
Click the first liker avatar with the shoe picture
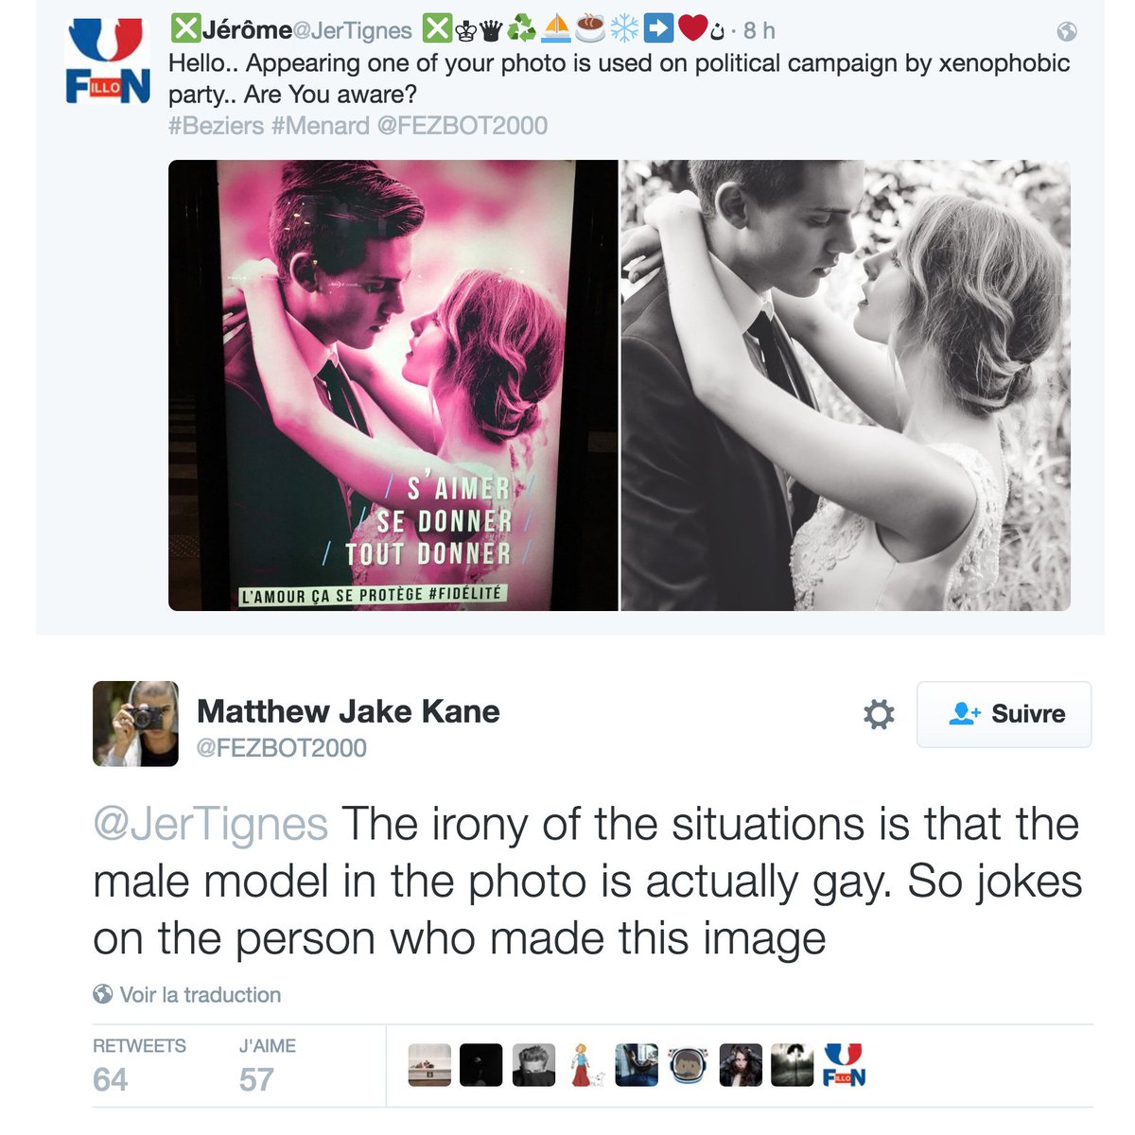point(428,1065)
